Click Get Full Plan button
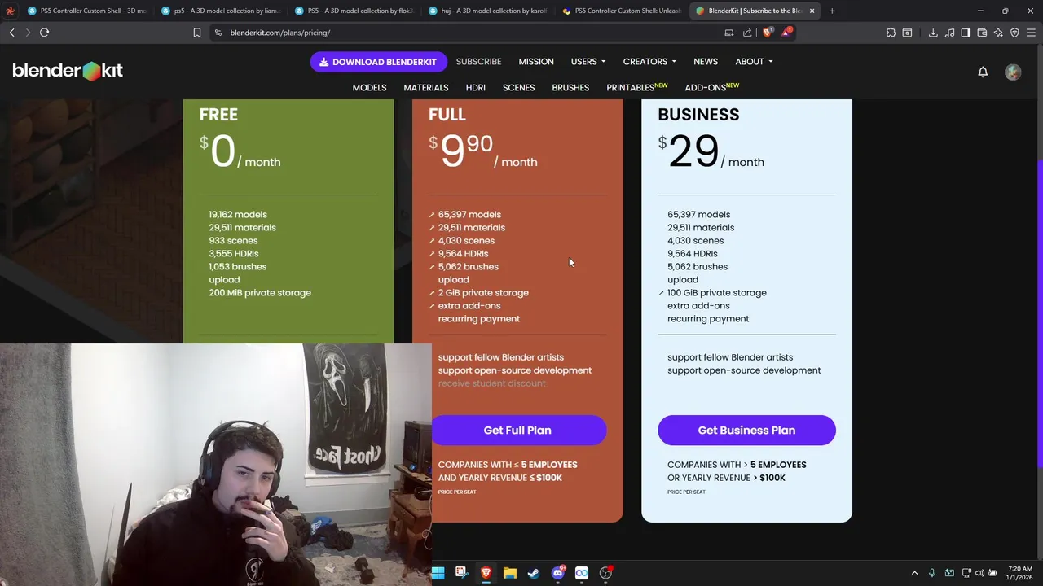The image size is (1043, 586). (517, 431)
